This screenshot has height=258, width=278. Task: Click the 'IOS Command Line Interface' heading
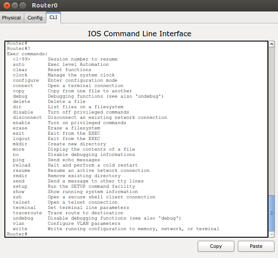click(139, 34)
